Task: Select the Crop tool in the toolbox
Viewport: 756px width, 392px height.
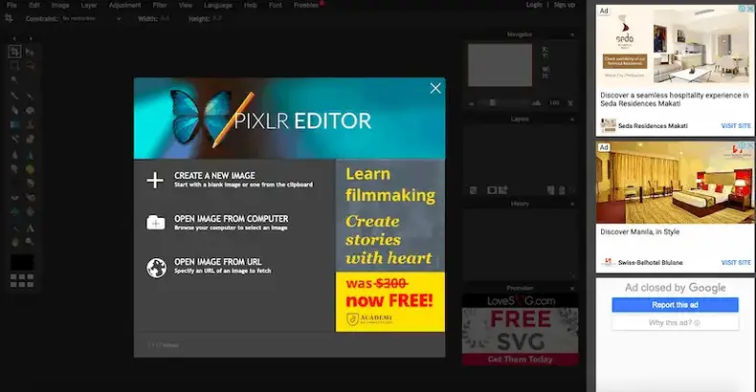Action: coord(15,52)
